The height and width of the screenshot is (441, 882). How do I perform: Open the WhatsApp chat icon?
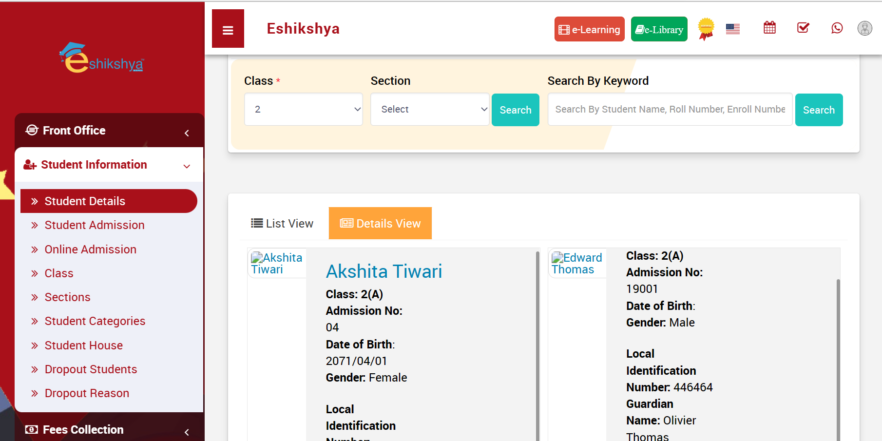837,28
